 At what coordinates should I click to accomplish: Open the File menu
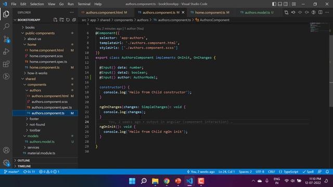coord(14,4)
